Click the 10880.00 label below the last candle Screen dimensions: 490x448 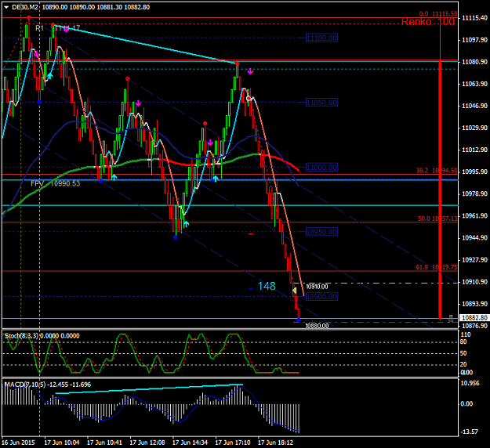tap(317, 326)
